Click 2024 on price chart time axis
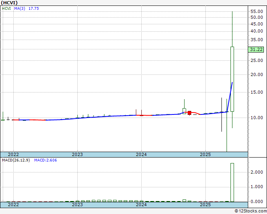267x214 pixels. (141, 155)
